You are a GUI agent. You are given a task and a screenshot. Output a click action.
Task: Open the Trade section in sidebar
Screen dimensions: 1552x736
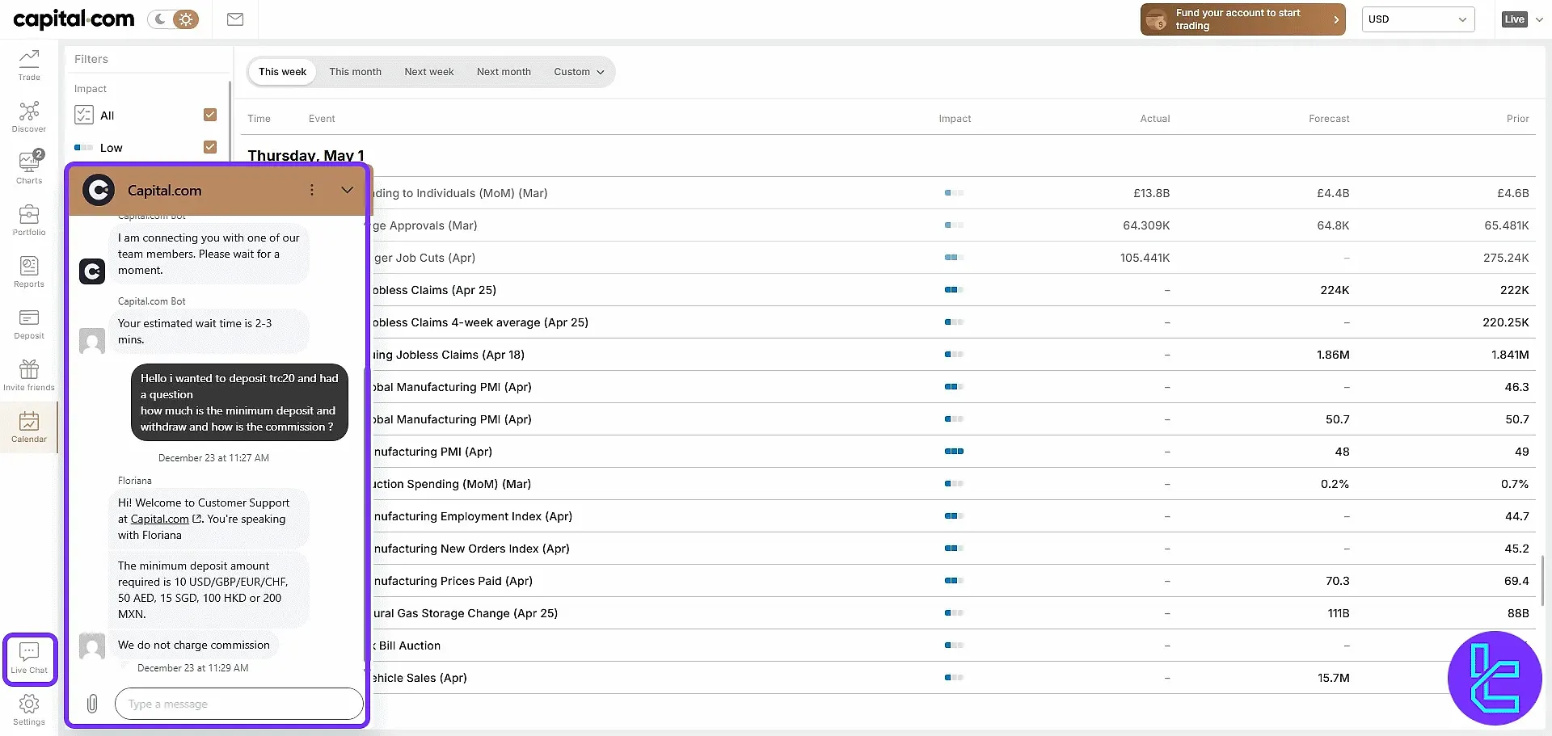point(29,65)
